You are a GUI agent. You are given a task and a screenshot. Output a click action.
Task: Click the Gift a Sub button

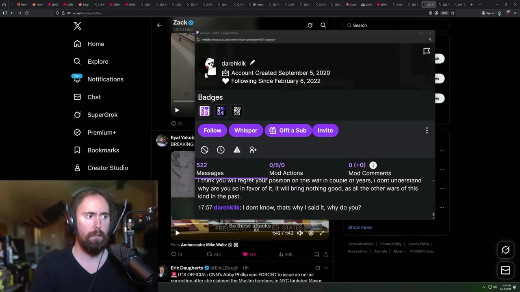(288, 130)
